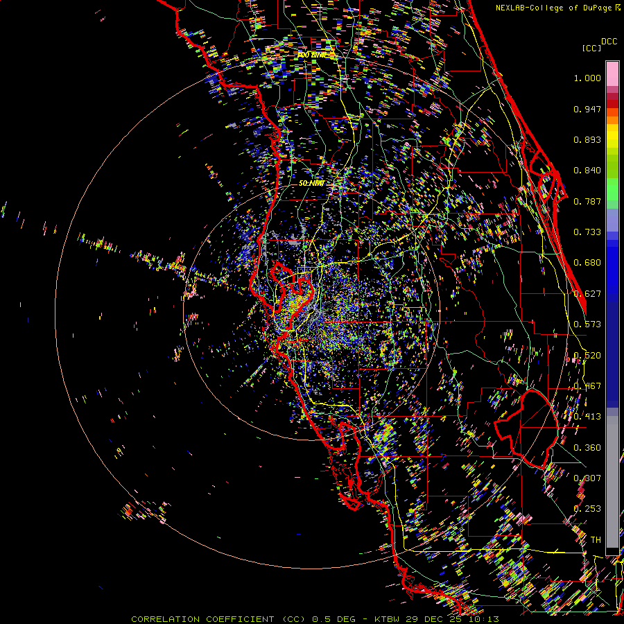Select the 0.733 legend value

pyautogui.click(x=587, y=232)
